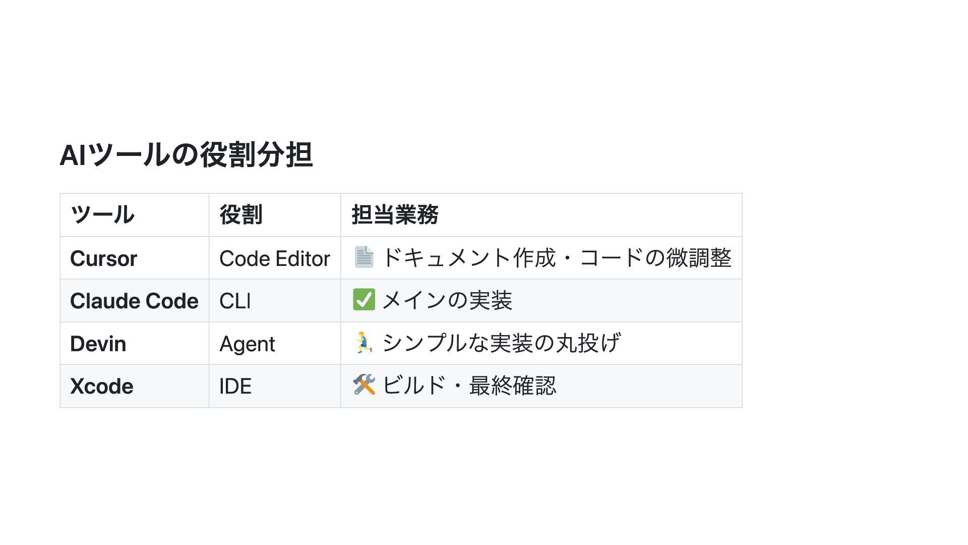
Task: Click the document page emoji icon
Action: tap(364, 257)
